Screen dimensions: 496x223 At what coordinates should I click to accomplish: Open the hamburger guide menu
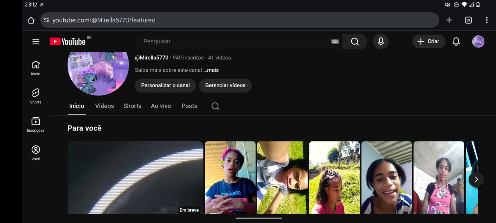[x=36, y=42]
